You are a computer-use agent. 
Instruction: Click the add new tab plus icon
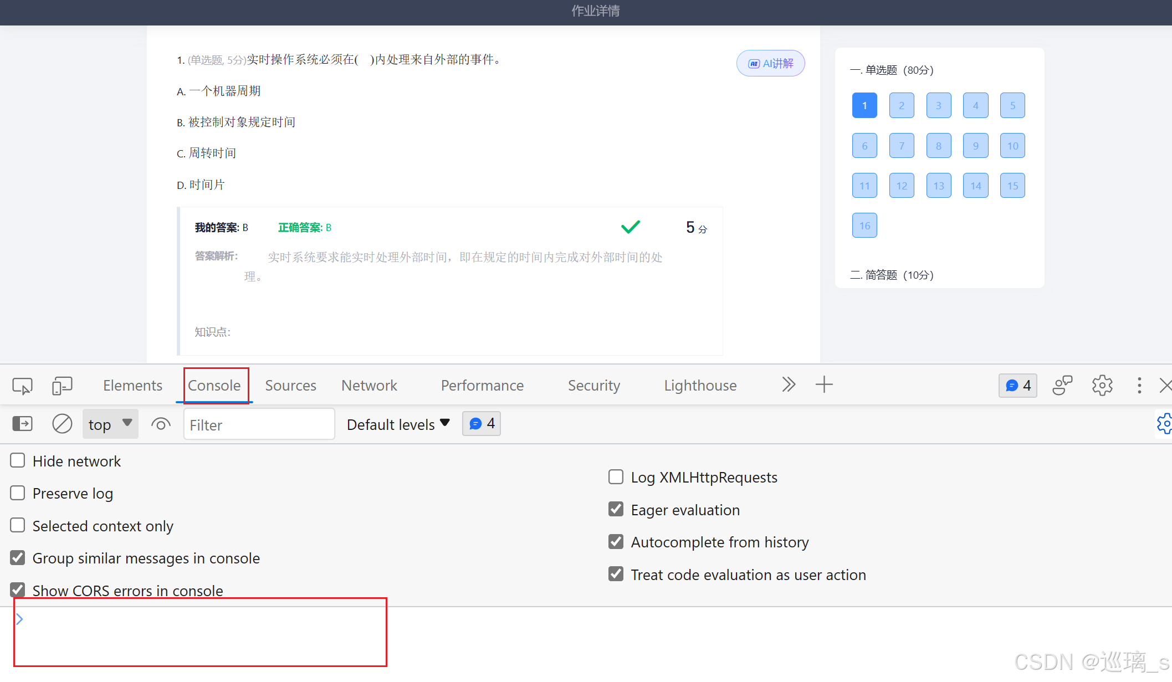point(824,385)
